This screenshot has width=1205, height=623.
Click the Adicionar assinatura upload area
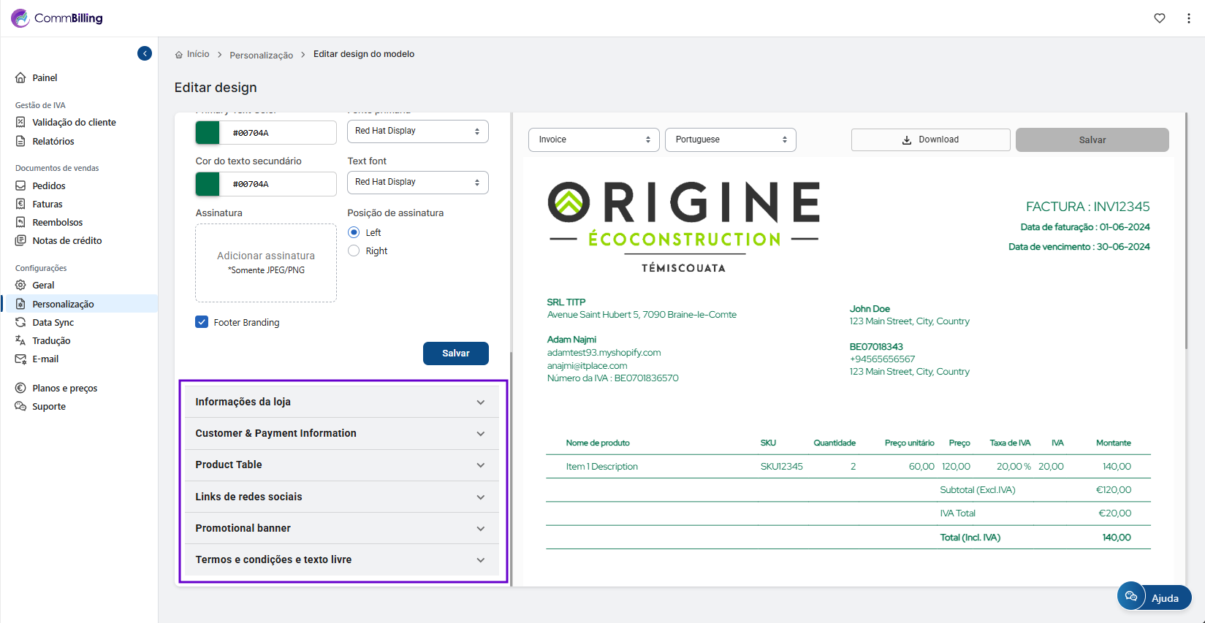tap(266, 262)
